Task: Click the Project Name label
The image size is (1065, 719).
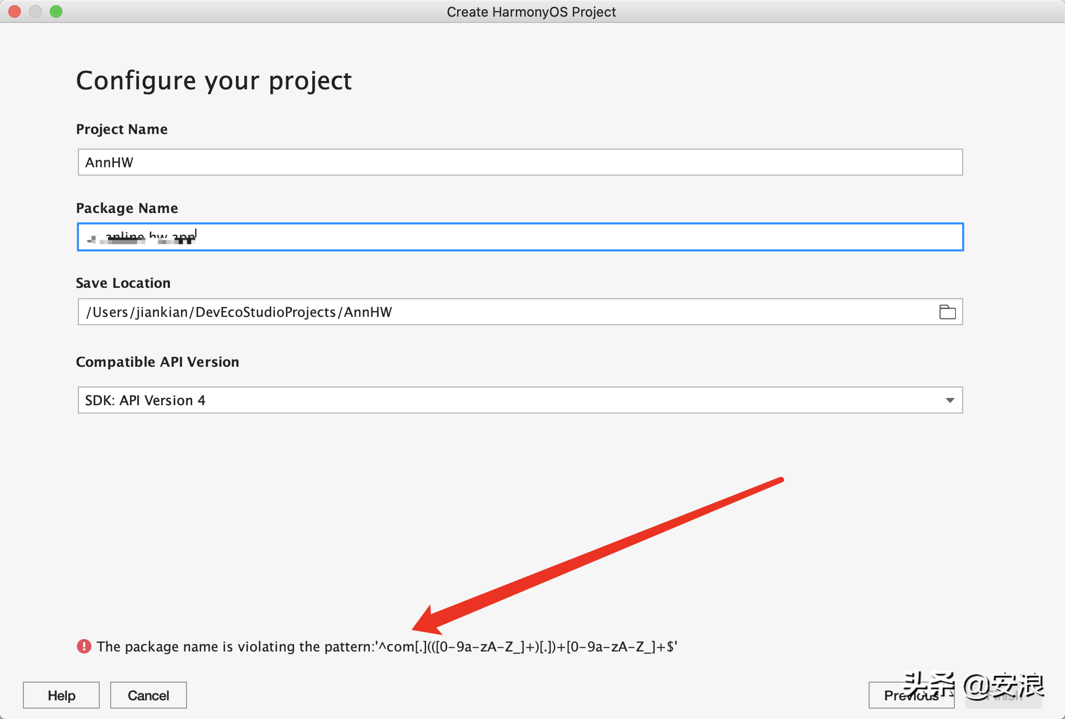Action: [x=122, y=129]
